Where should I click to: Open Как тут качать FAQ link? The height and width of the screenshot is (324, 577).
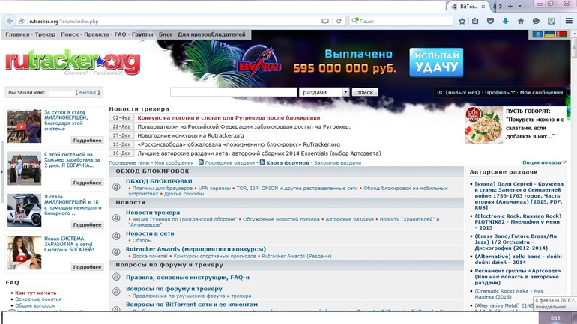(x=36, y=293)
